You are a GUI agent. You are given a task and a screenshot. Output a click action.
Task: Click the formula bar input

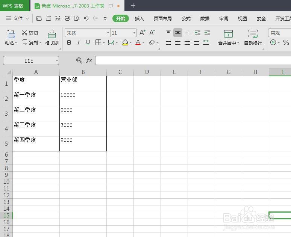click(193, 60)
